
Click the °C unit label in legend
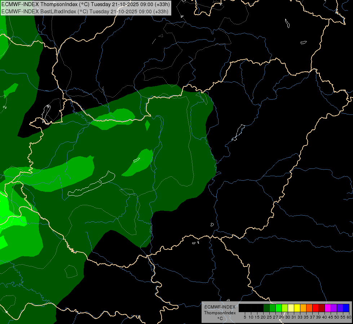coord(220,319)
